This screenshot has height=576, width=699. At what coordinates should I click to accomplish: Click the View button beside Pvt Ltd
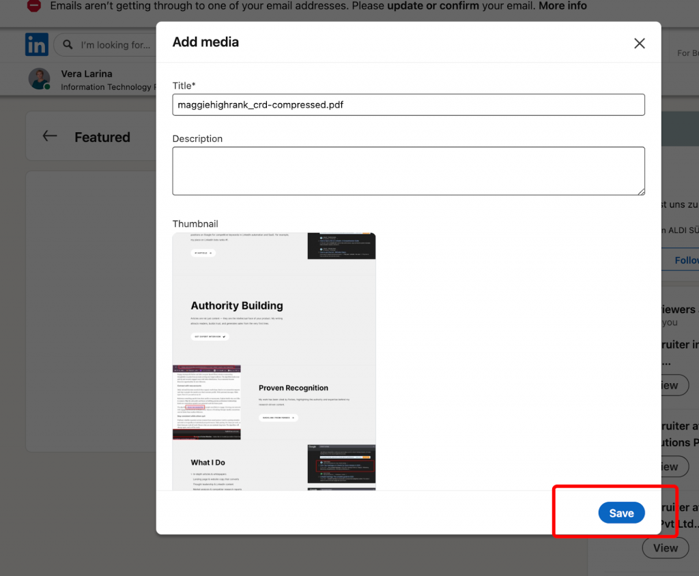[665, 547]
